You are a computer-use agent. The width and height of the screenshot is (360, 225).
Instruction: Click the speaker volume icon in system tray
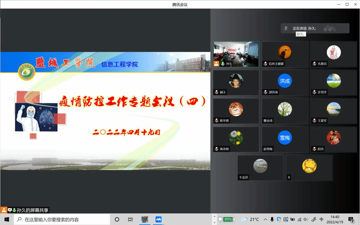(x=306, y=219)
